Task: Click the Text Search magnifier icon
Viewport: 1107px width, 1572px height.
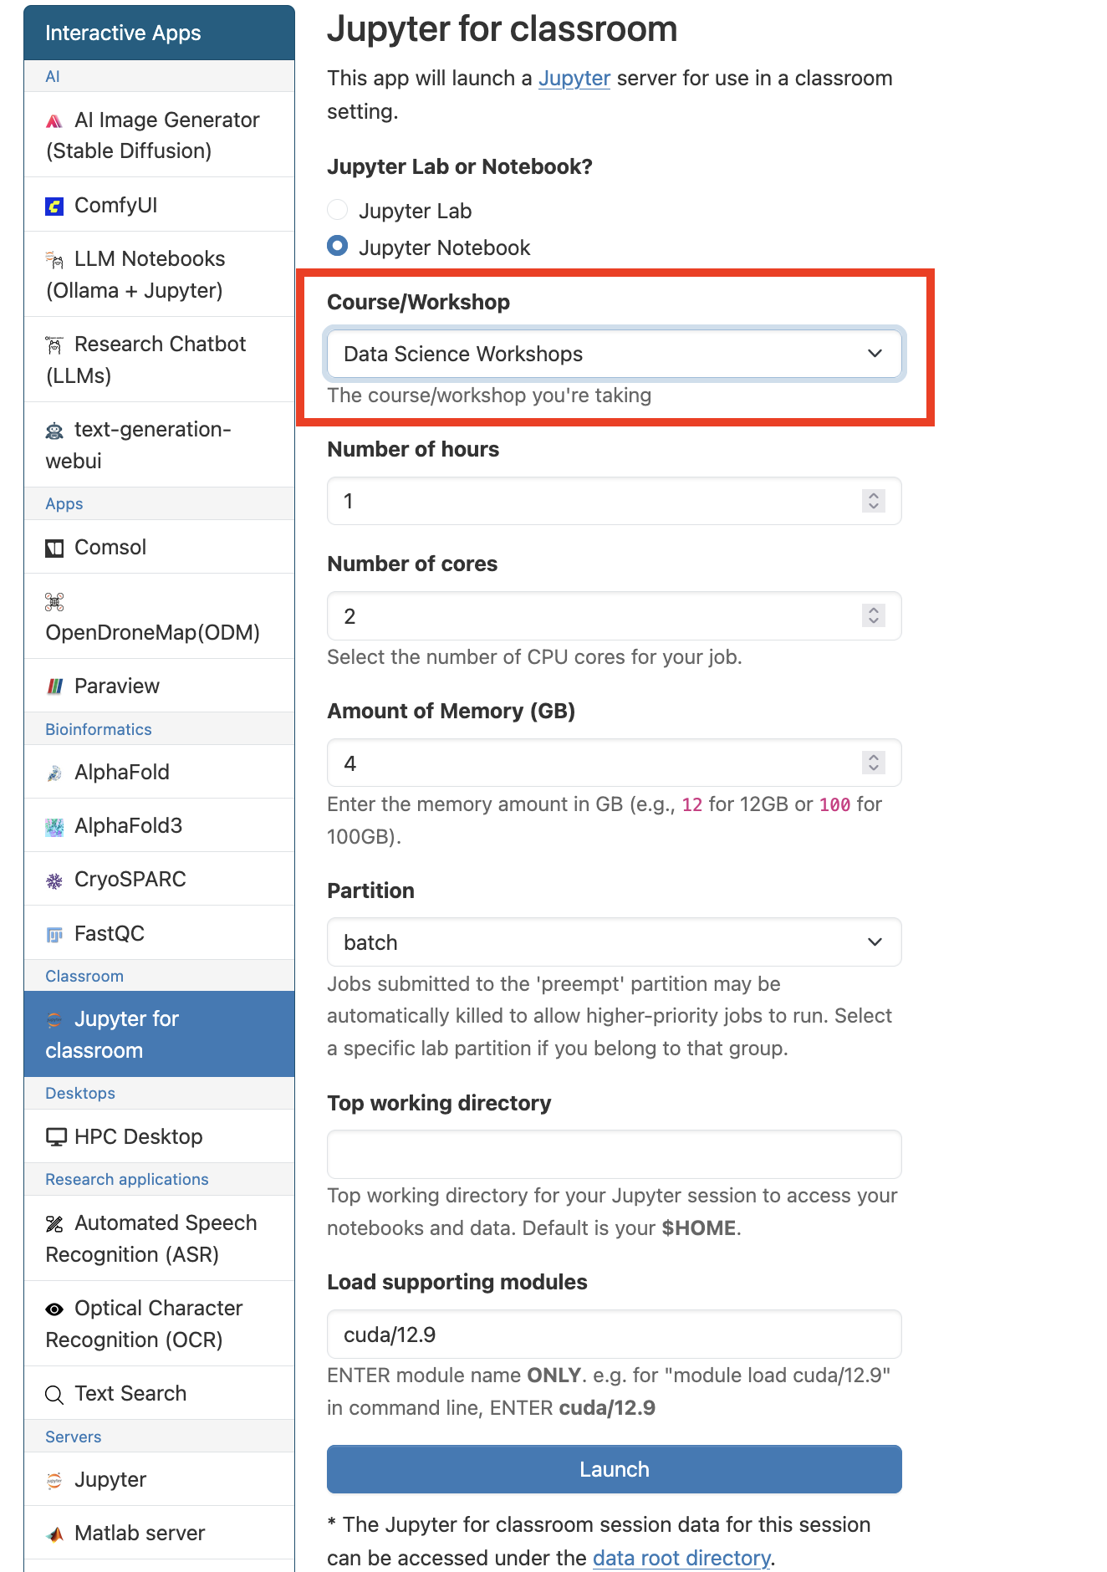Action: click(x=54, y=1395)
